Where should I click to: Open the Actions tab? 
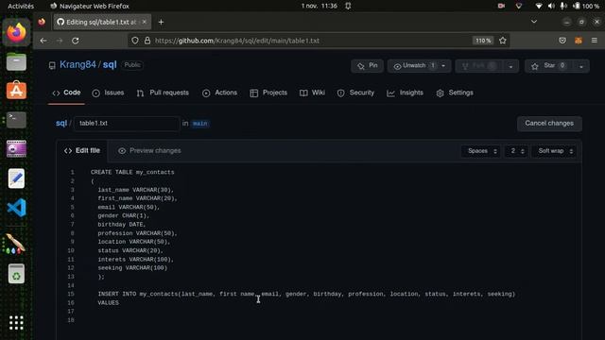(x=219, y=93)
